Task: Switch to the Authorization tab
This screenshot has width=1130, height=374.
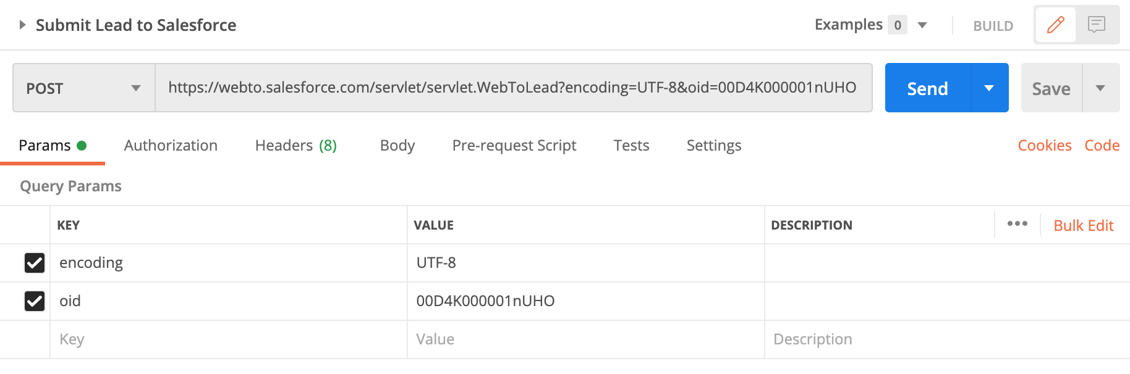Action: pos(171,146)
